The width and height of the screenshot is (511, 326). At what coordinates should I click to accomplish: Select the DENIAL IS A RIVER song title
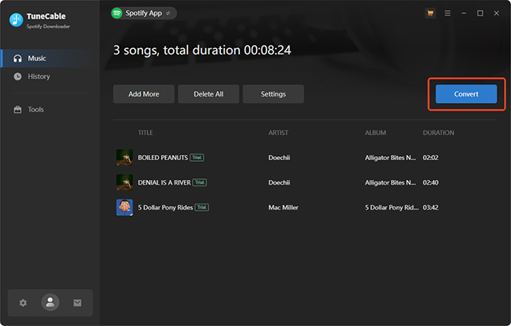(x=164, y=182)
